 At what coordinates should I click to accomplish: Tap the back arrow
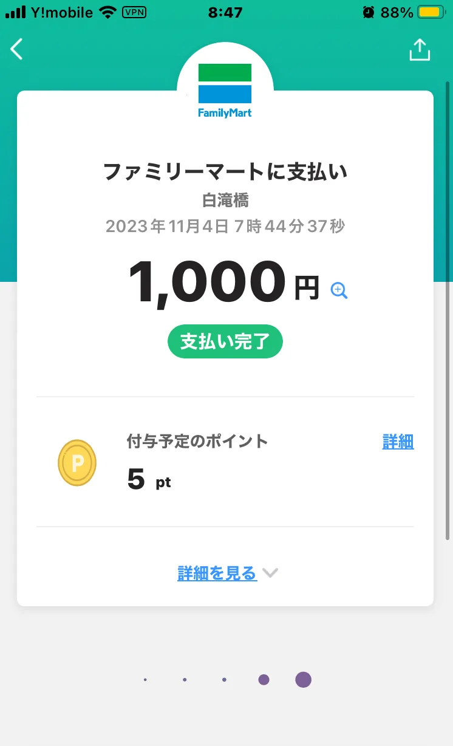coord(17,49)
